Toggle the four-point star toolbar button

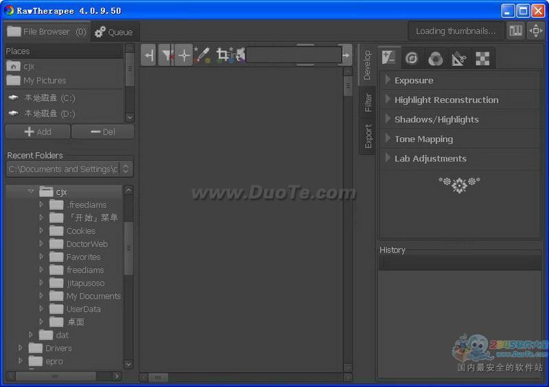point(184,56)
